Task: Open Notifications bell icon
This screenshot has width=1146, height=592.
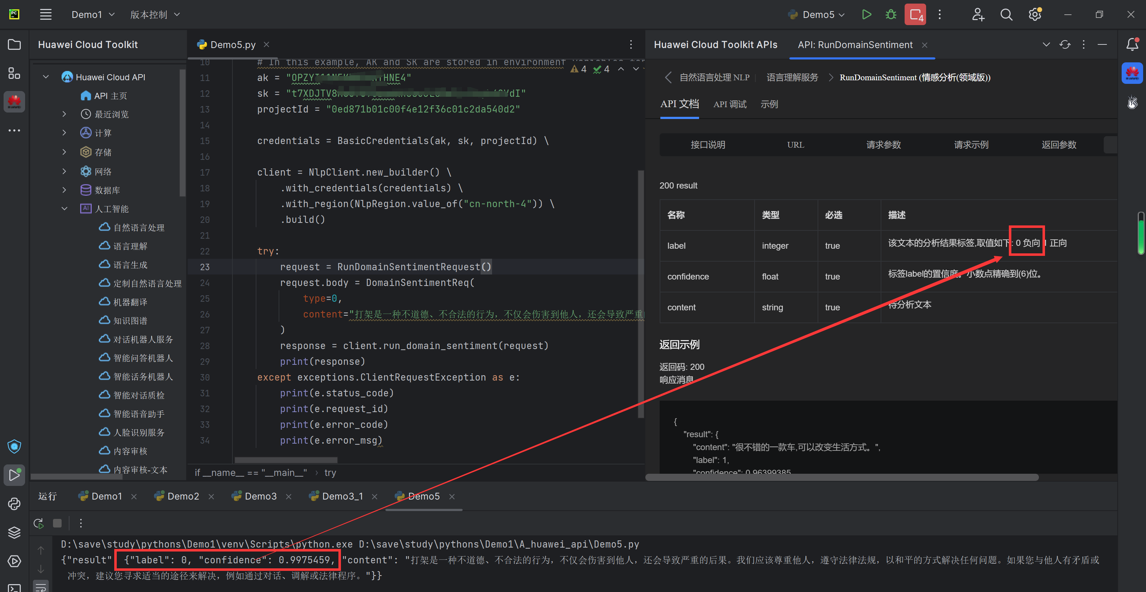Action: 1132,44
